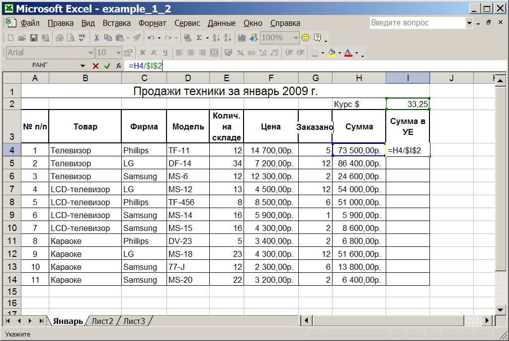Click the Select All corner button
The width and height of the screenshot is (509, 341).
(x=12, y=78)
